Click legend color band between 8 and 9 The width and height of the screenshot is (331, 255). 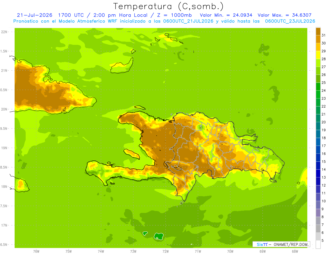click(x=318, y=213)
